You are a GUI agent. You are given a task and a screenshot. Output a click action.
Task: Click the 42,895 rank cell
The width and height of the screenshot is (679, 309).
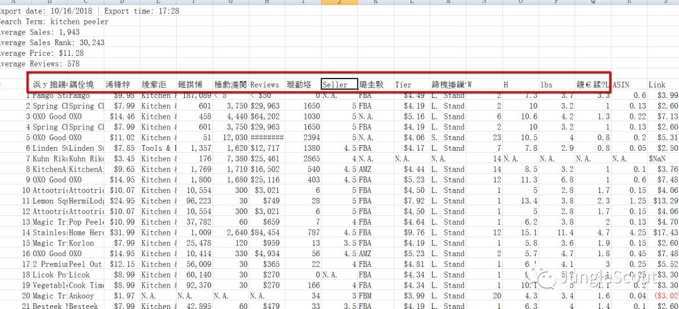(x=194, y=305)
